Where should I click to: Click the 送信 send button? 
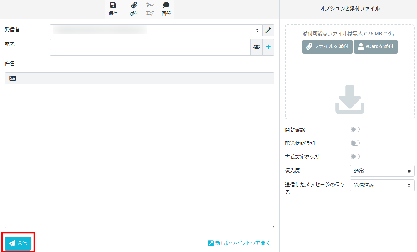[18, 243]
